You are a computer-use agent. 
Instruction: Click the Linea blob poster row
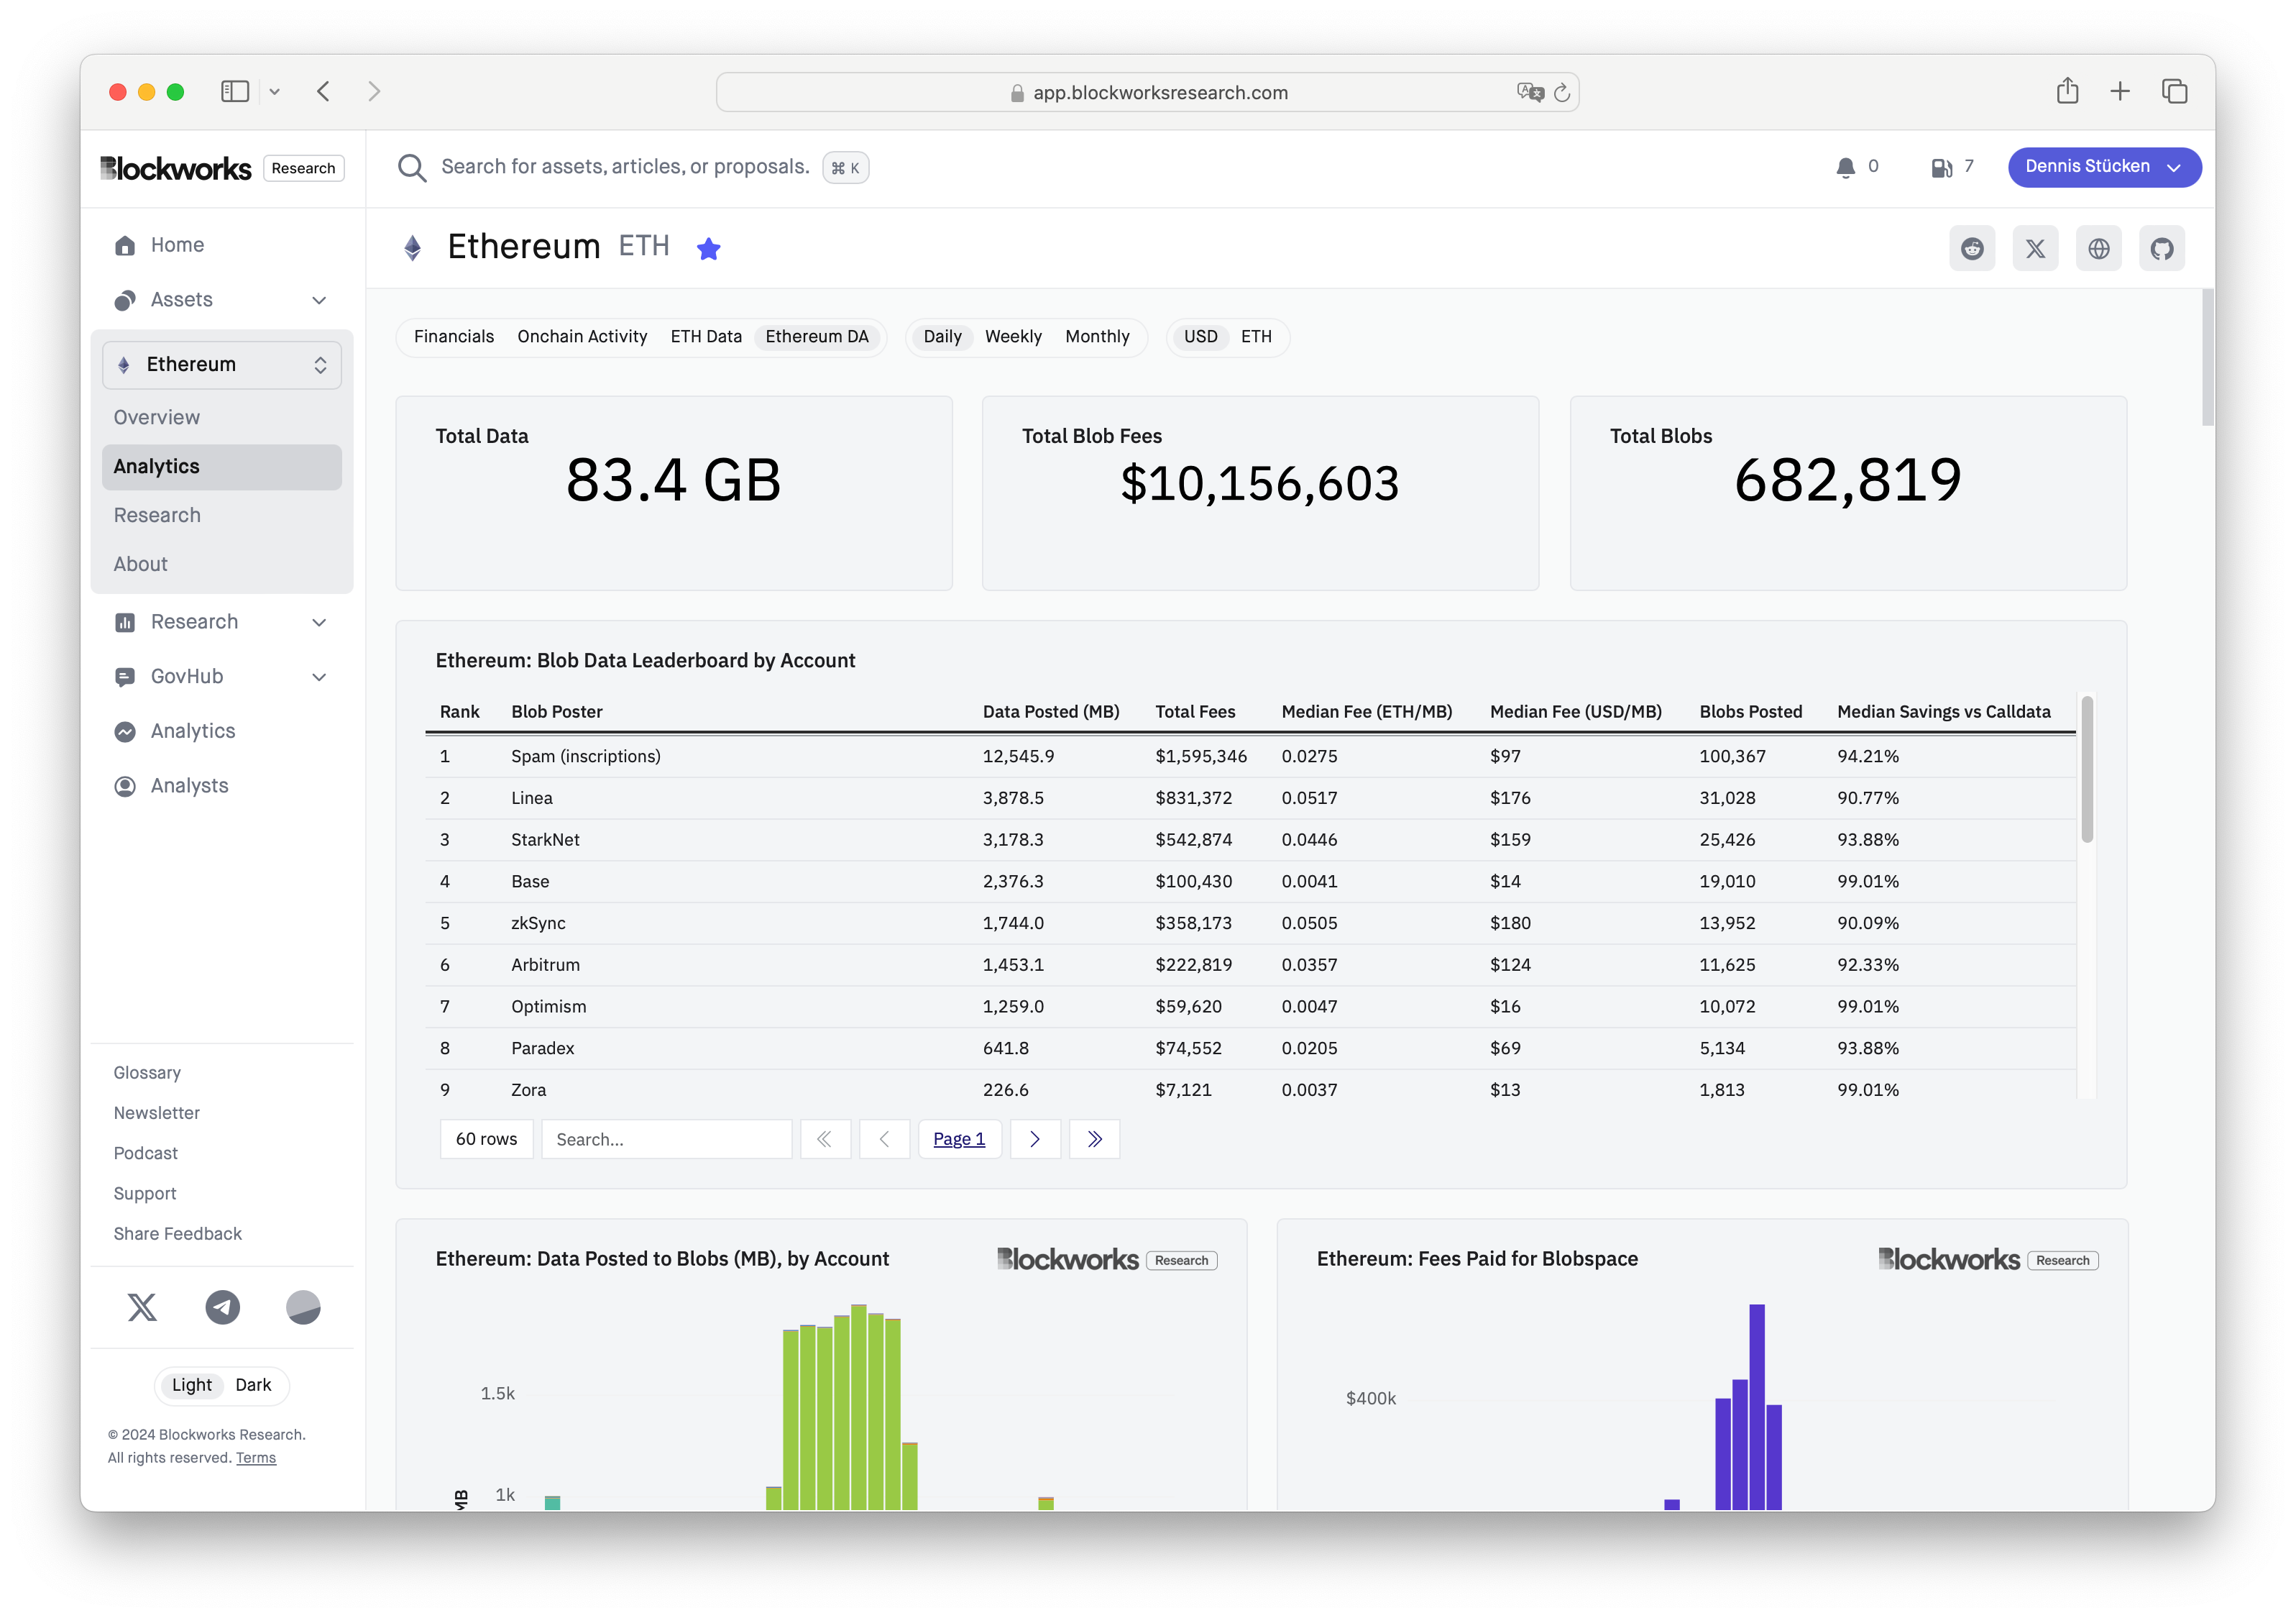[1250, 798]
